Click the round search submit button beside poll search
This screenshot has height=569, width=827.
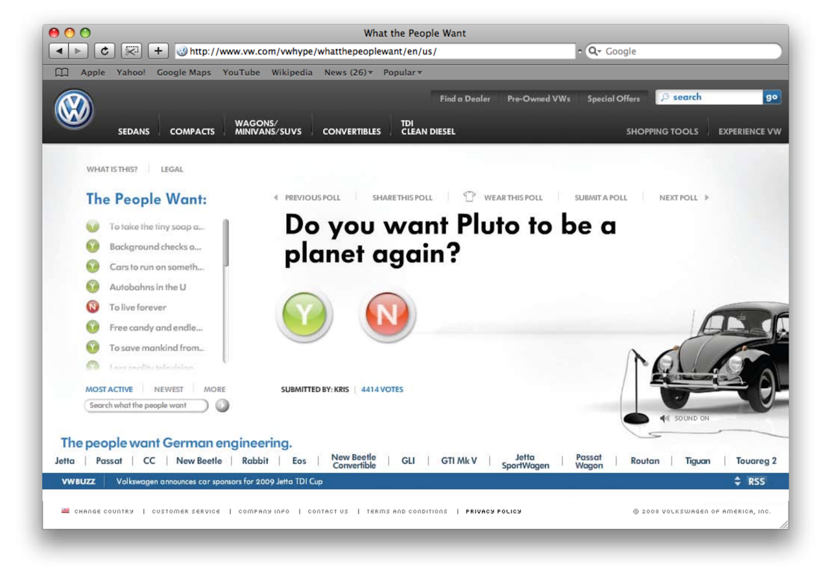pos(222,405)
